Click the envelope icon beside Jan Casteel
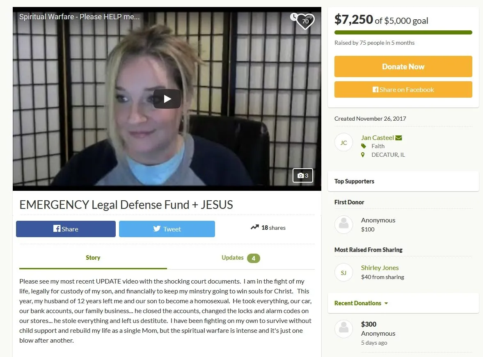Viewport: 483px width, 357px height. [398, 138]
